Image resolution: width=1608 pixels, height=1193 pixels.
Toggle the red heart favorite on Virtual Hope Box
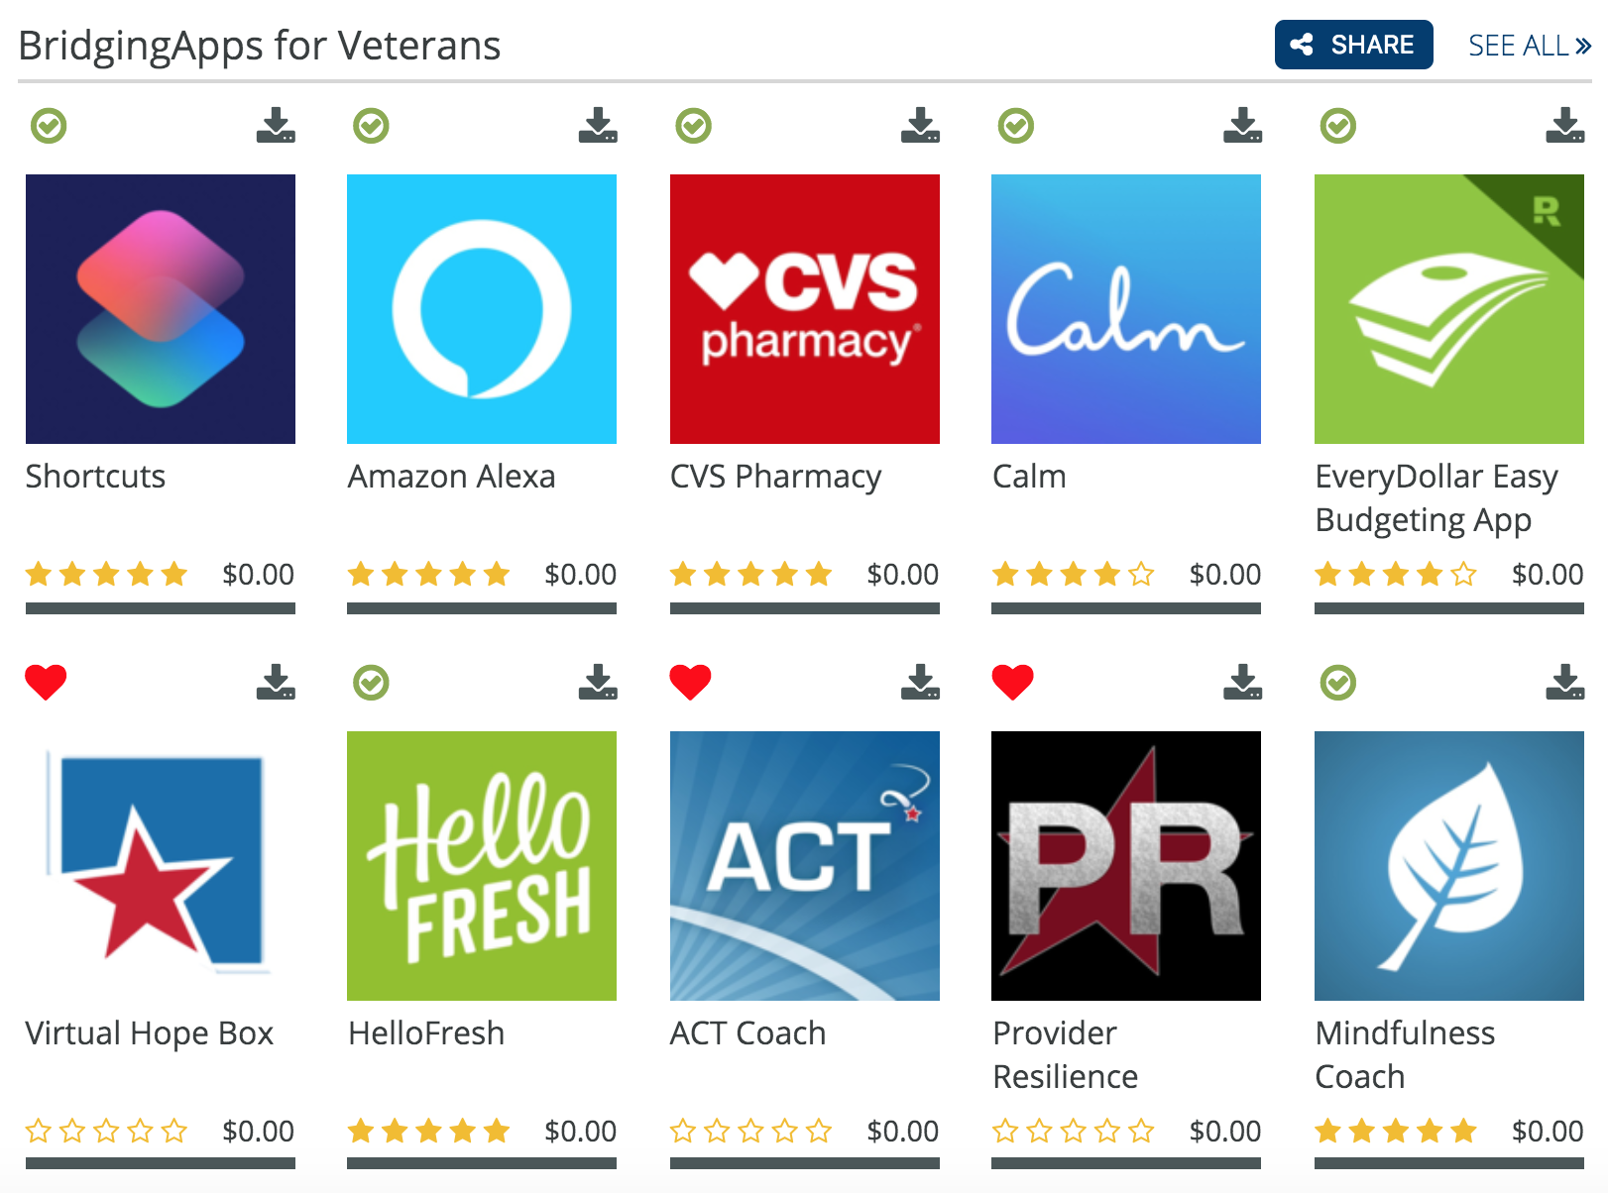47,681
